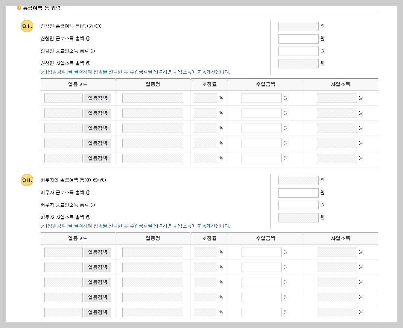Click 사업소득 column header in Q I table
The height and width of the screenshot is (328, 403).
341,85
